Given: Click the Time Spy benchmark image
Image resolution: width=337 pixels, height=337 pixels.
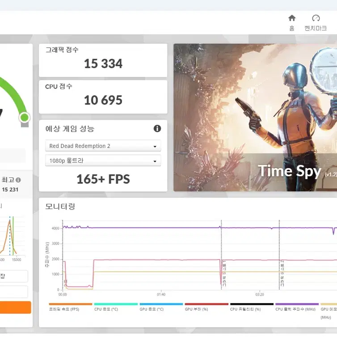Looking at the screenshot, I should (255, 118).
